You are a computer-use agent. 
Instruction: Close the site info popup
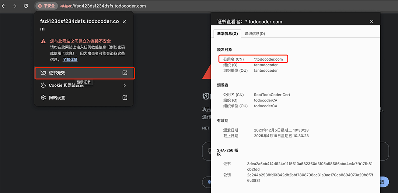click(124, 22)
